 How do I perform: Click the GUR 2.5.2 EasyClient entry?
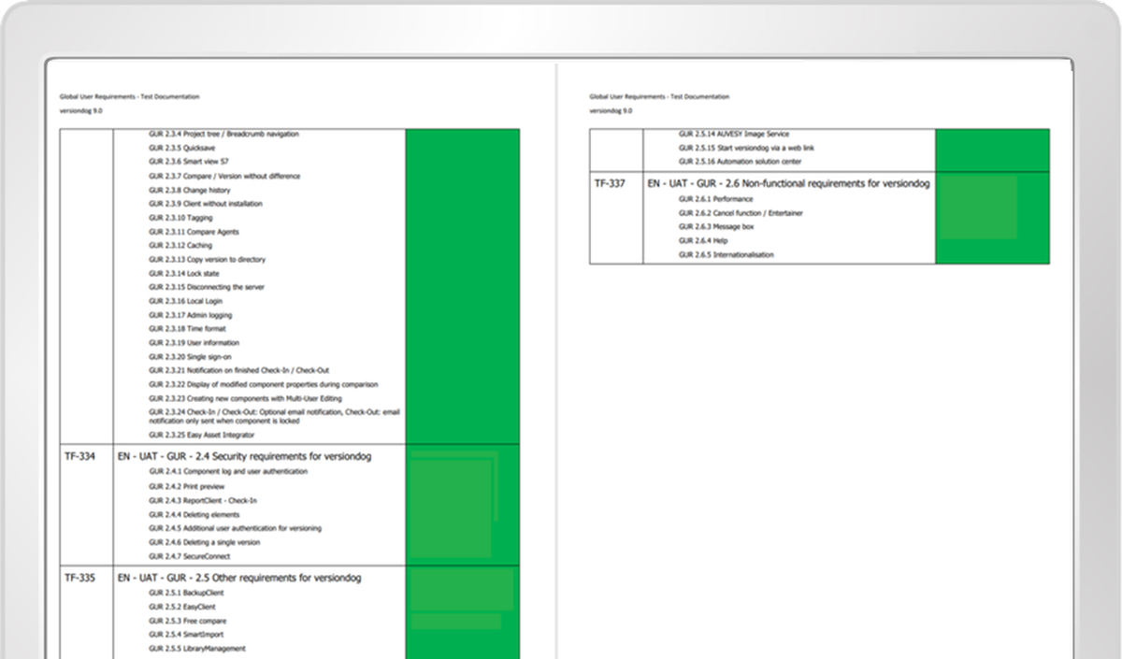[x=182, y=607]
